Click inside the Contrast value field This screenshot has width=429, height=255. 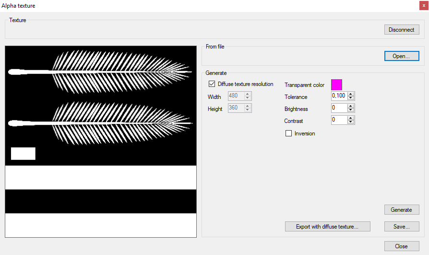click(x=339, y=120)
